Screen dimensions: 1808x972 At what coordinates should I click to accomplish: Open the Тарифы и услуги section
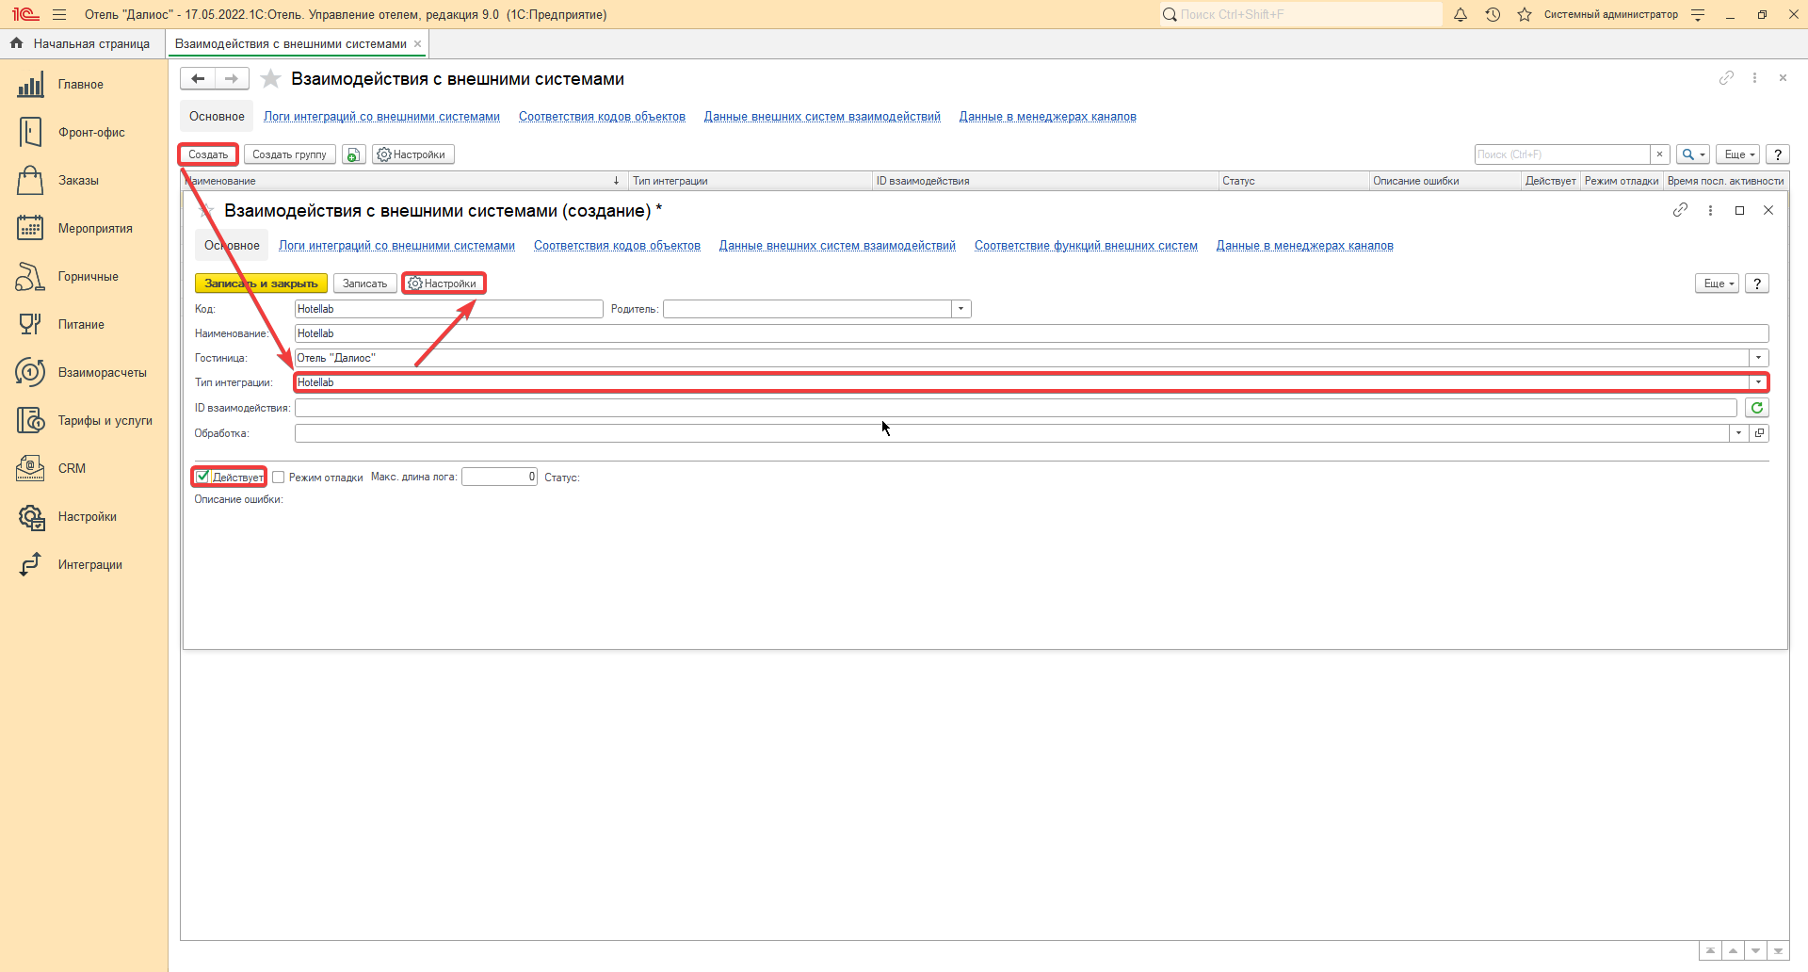click(105, 421)
